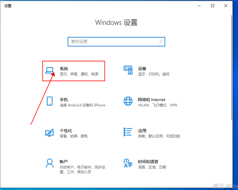Screen dimensions: 238x190
Task: Open the 网络和 Internet globe icon
Action: click(128, 101)
